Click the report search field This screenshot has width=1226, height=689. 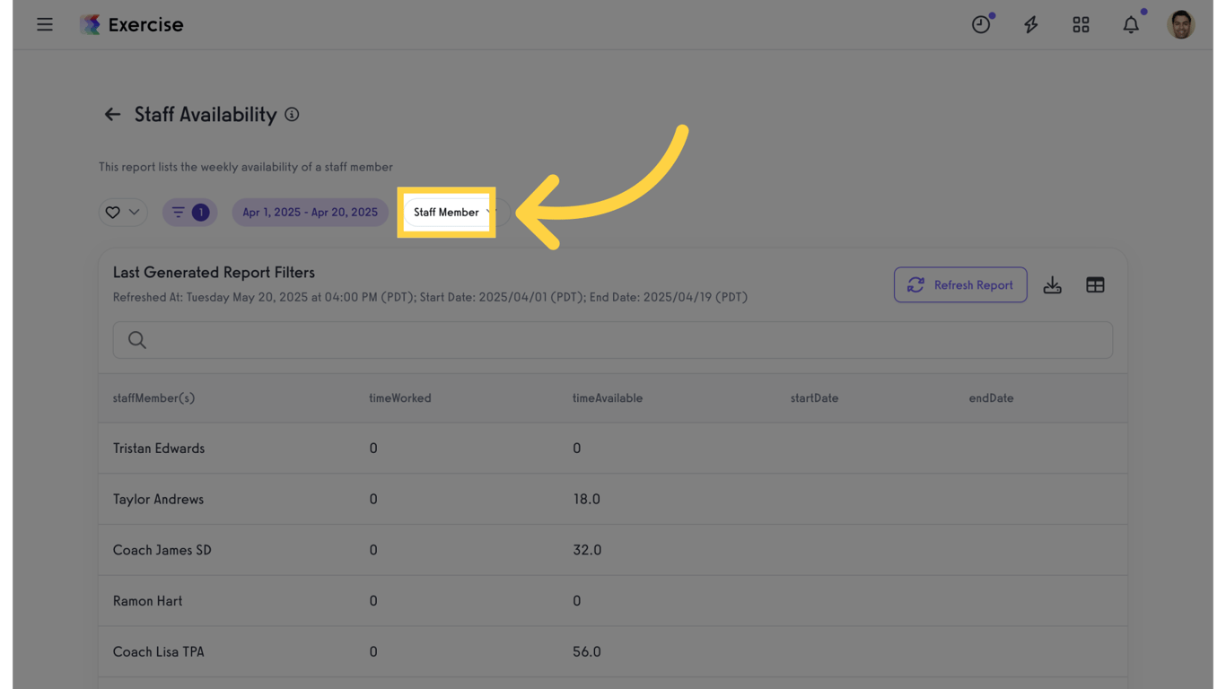612,340
